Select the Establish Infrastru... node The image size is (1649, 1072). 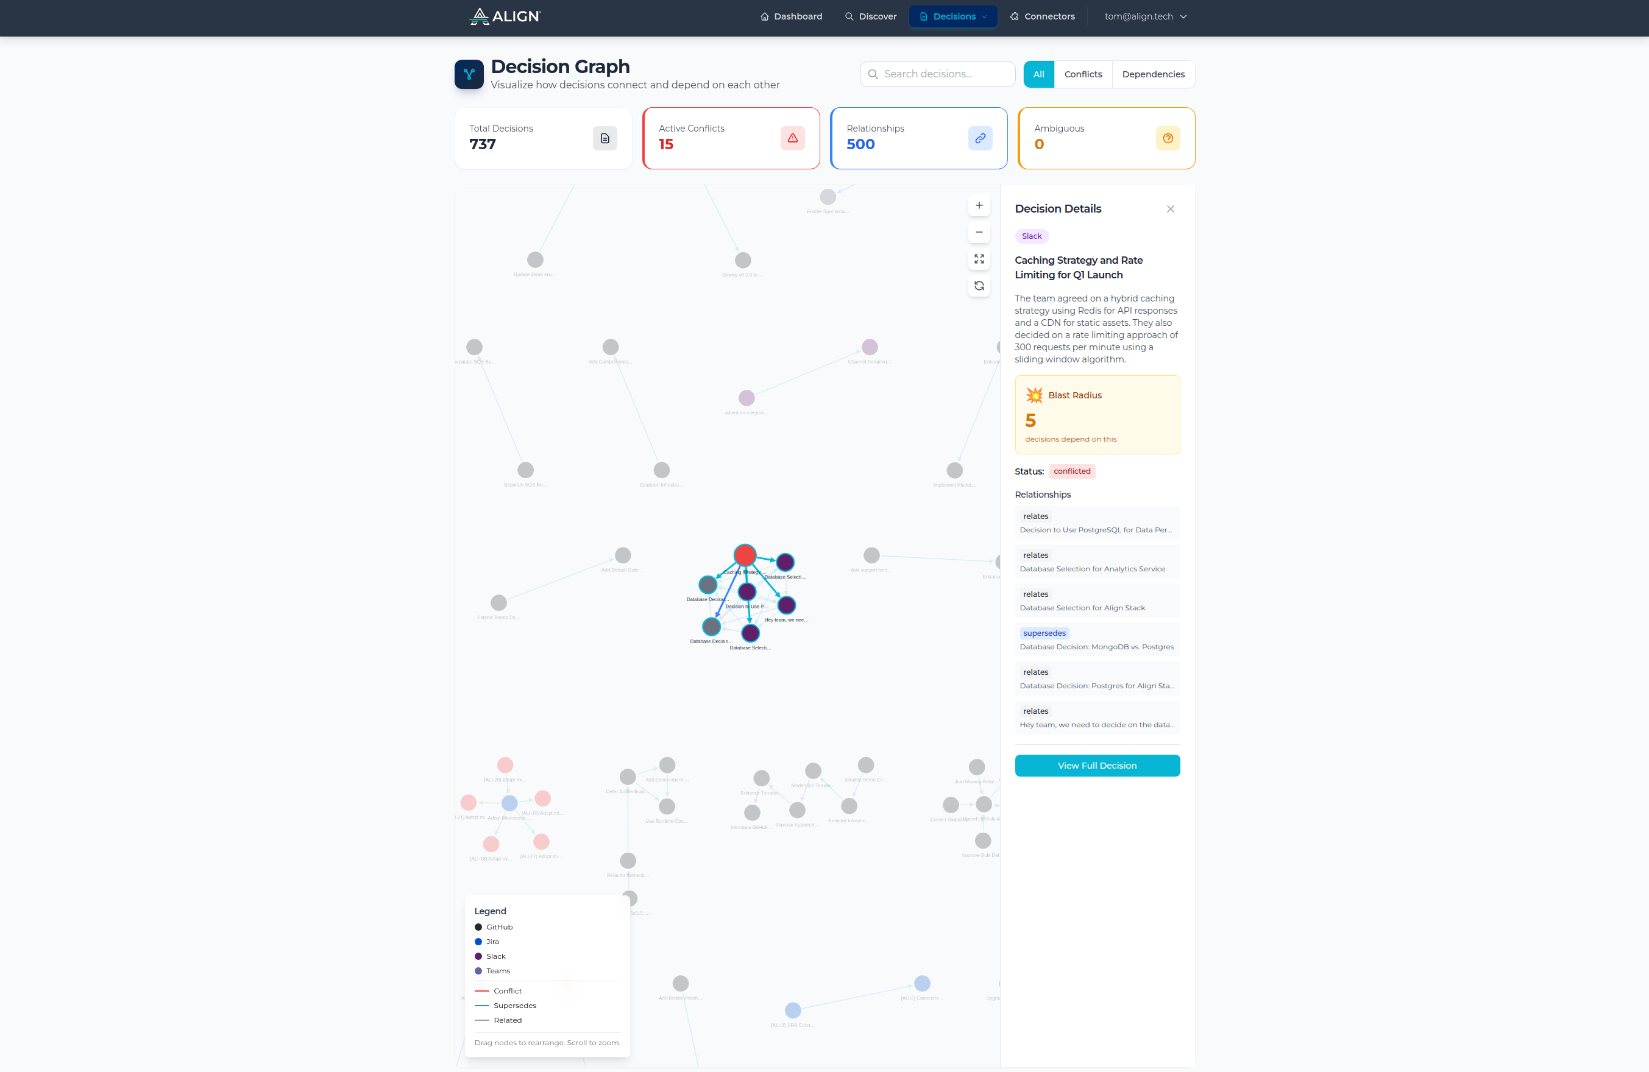(662, 470)
